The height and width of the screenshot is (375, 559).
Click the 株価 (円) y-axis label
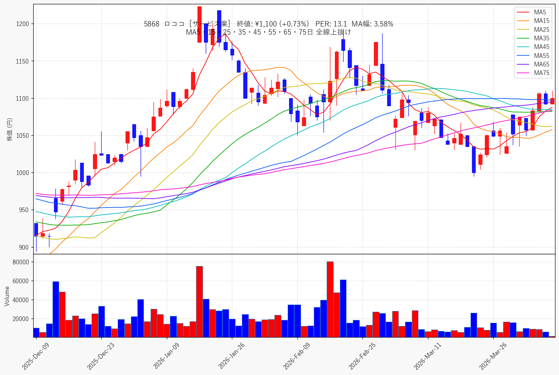[x=10, y=129]
